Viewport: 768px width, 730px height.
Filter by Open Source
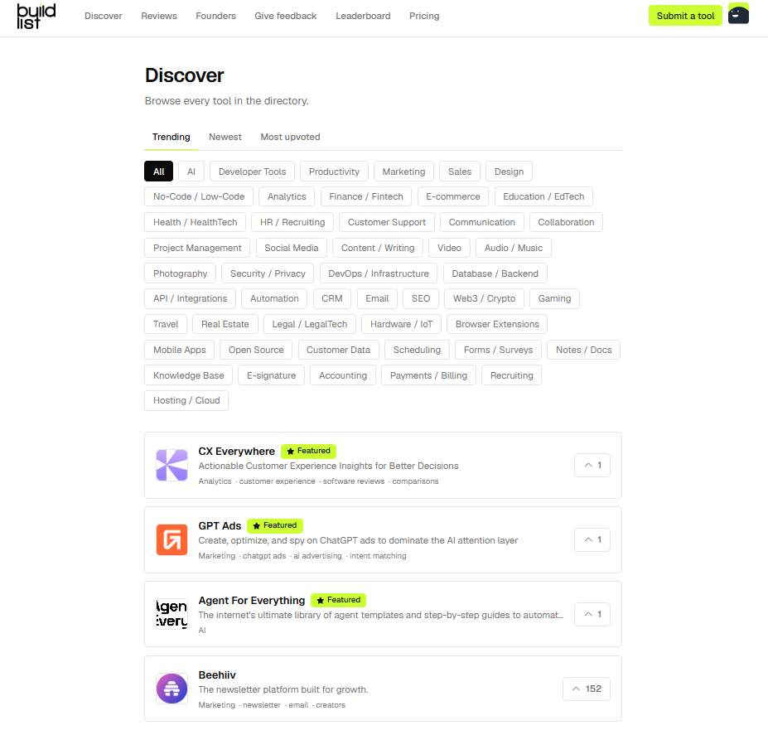coord(256,350)
